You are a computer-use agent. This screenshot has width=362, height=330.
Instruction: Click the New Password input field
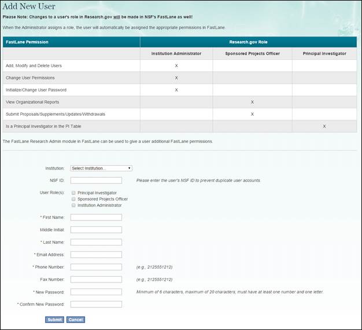(x=96, y=292)
